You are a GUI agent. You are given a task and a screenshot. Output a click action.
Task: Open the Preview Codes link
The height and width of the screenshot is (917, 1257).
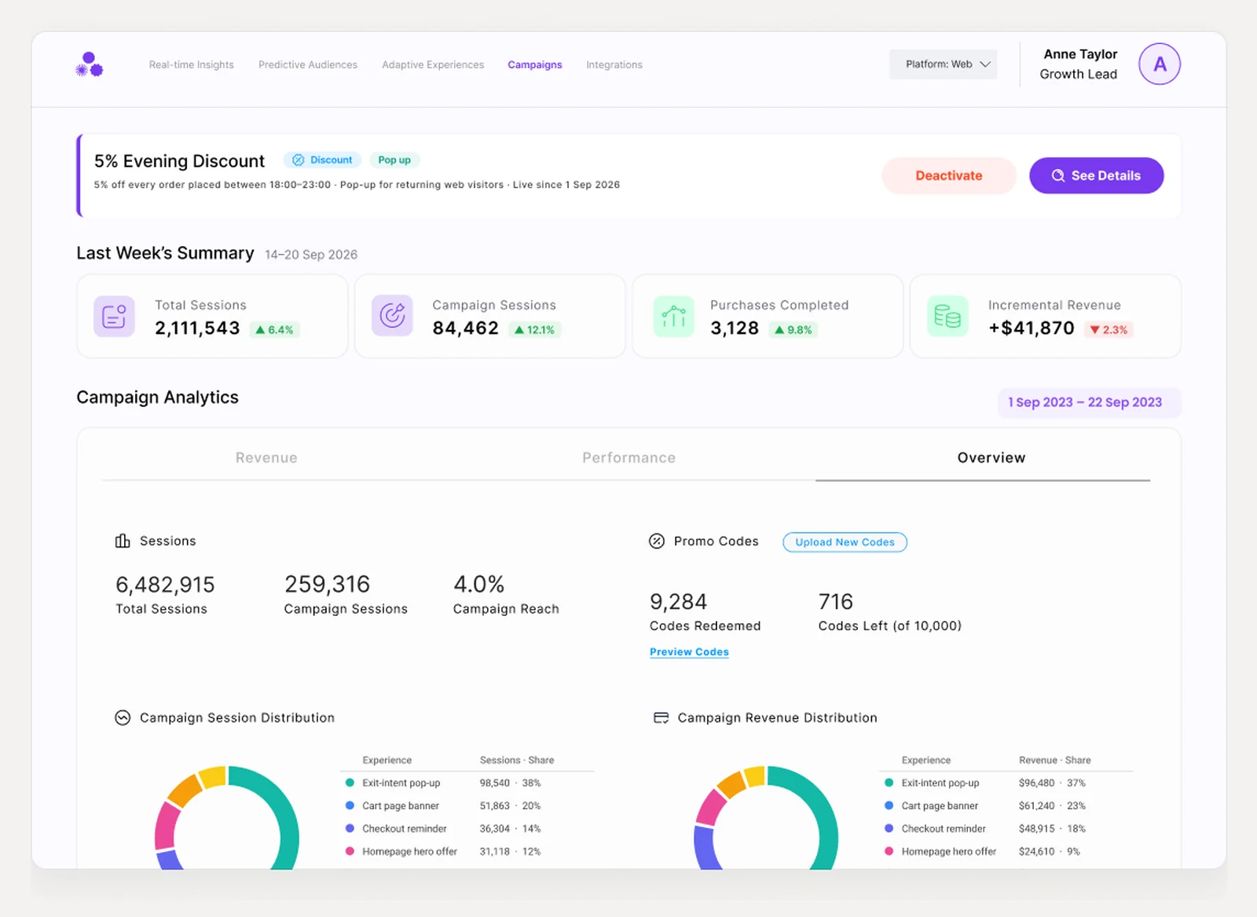pos(689,652)
